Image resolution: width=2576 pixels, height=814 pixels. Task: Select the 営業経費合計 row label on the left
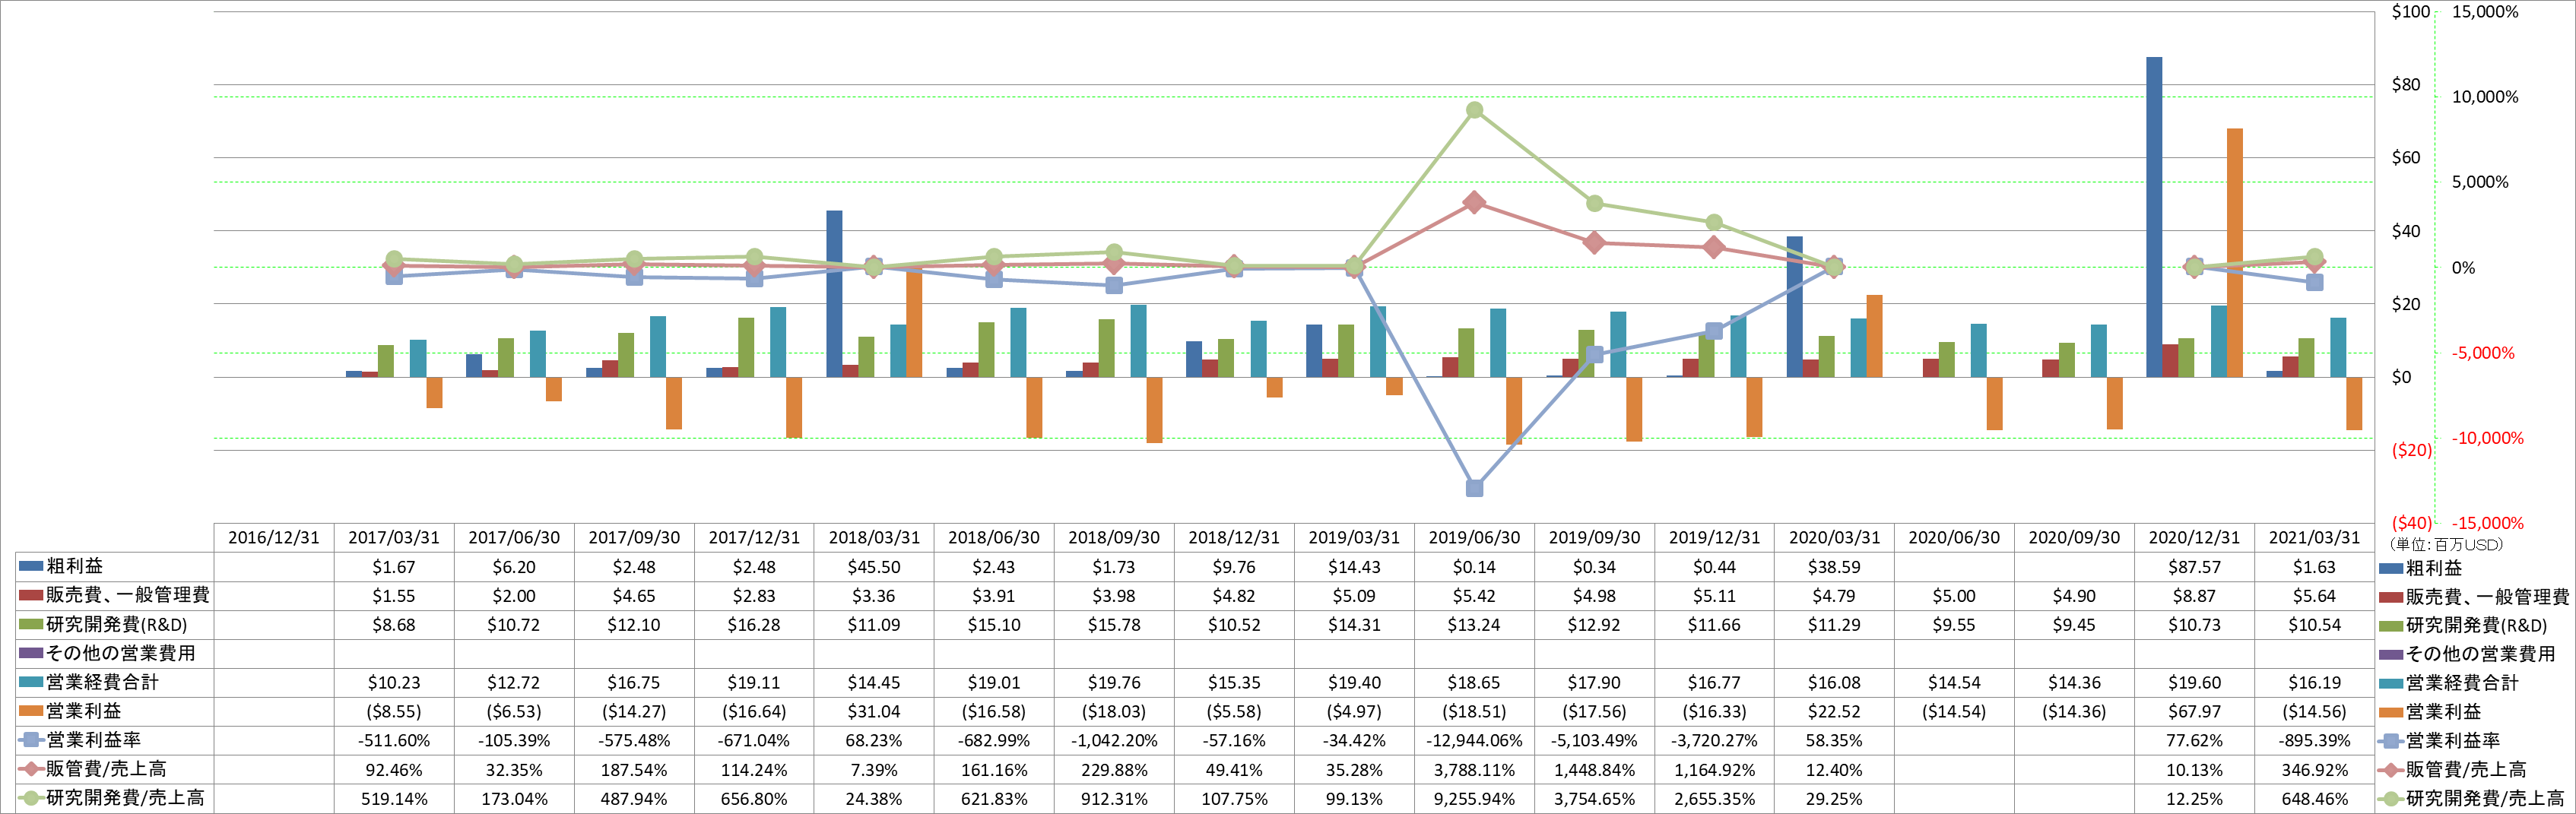coord(103,682)
